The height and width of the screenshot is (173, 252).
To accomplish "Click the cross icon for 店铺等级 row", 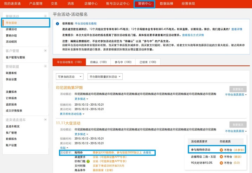I will click(x=221, y=157).
